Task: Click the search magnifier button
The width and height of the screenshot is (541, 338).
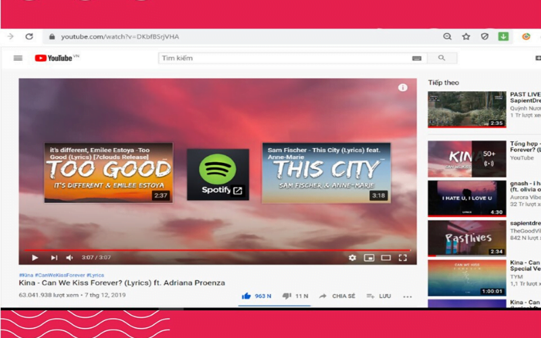Action: click(x=442, y=58)
